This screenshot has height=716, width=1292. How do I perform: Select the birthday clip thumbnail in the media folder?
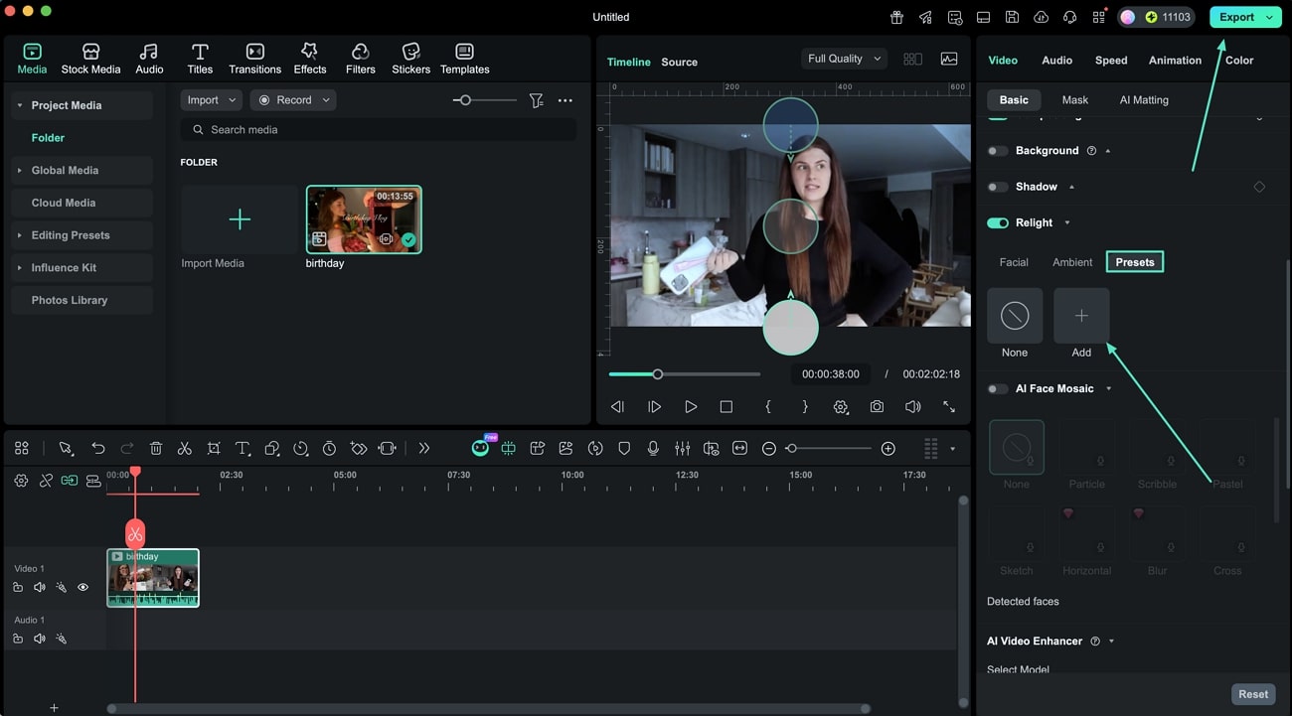364,218
